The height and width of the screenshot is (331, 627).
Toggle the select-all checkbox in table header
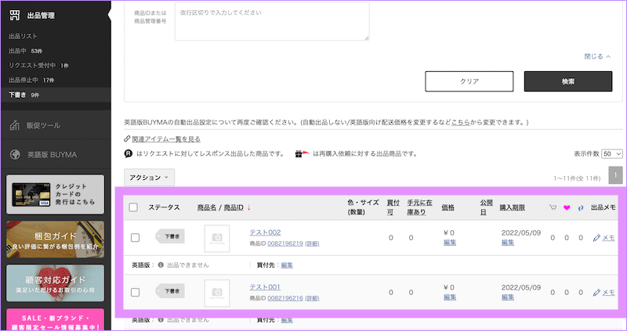133,207
